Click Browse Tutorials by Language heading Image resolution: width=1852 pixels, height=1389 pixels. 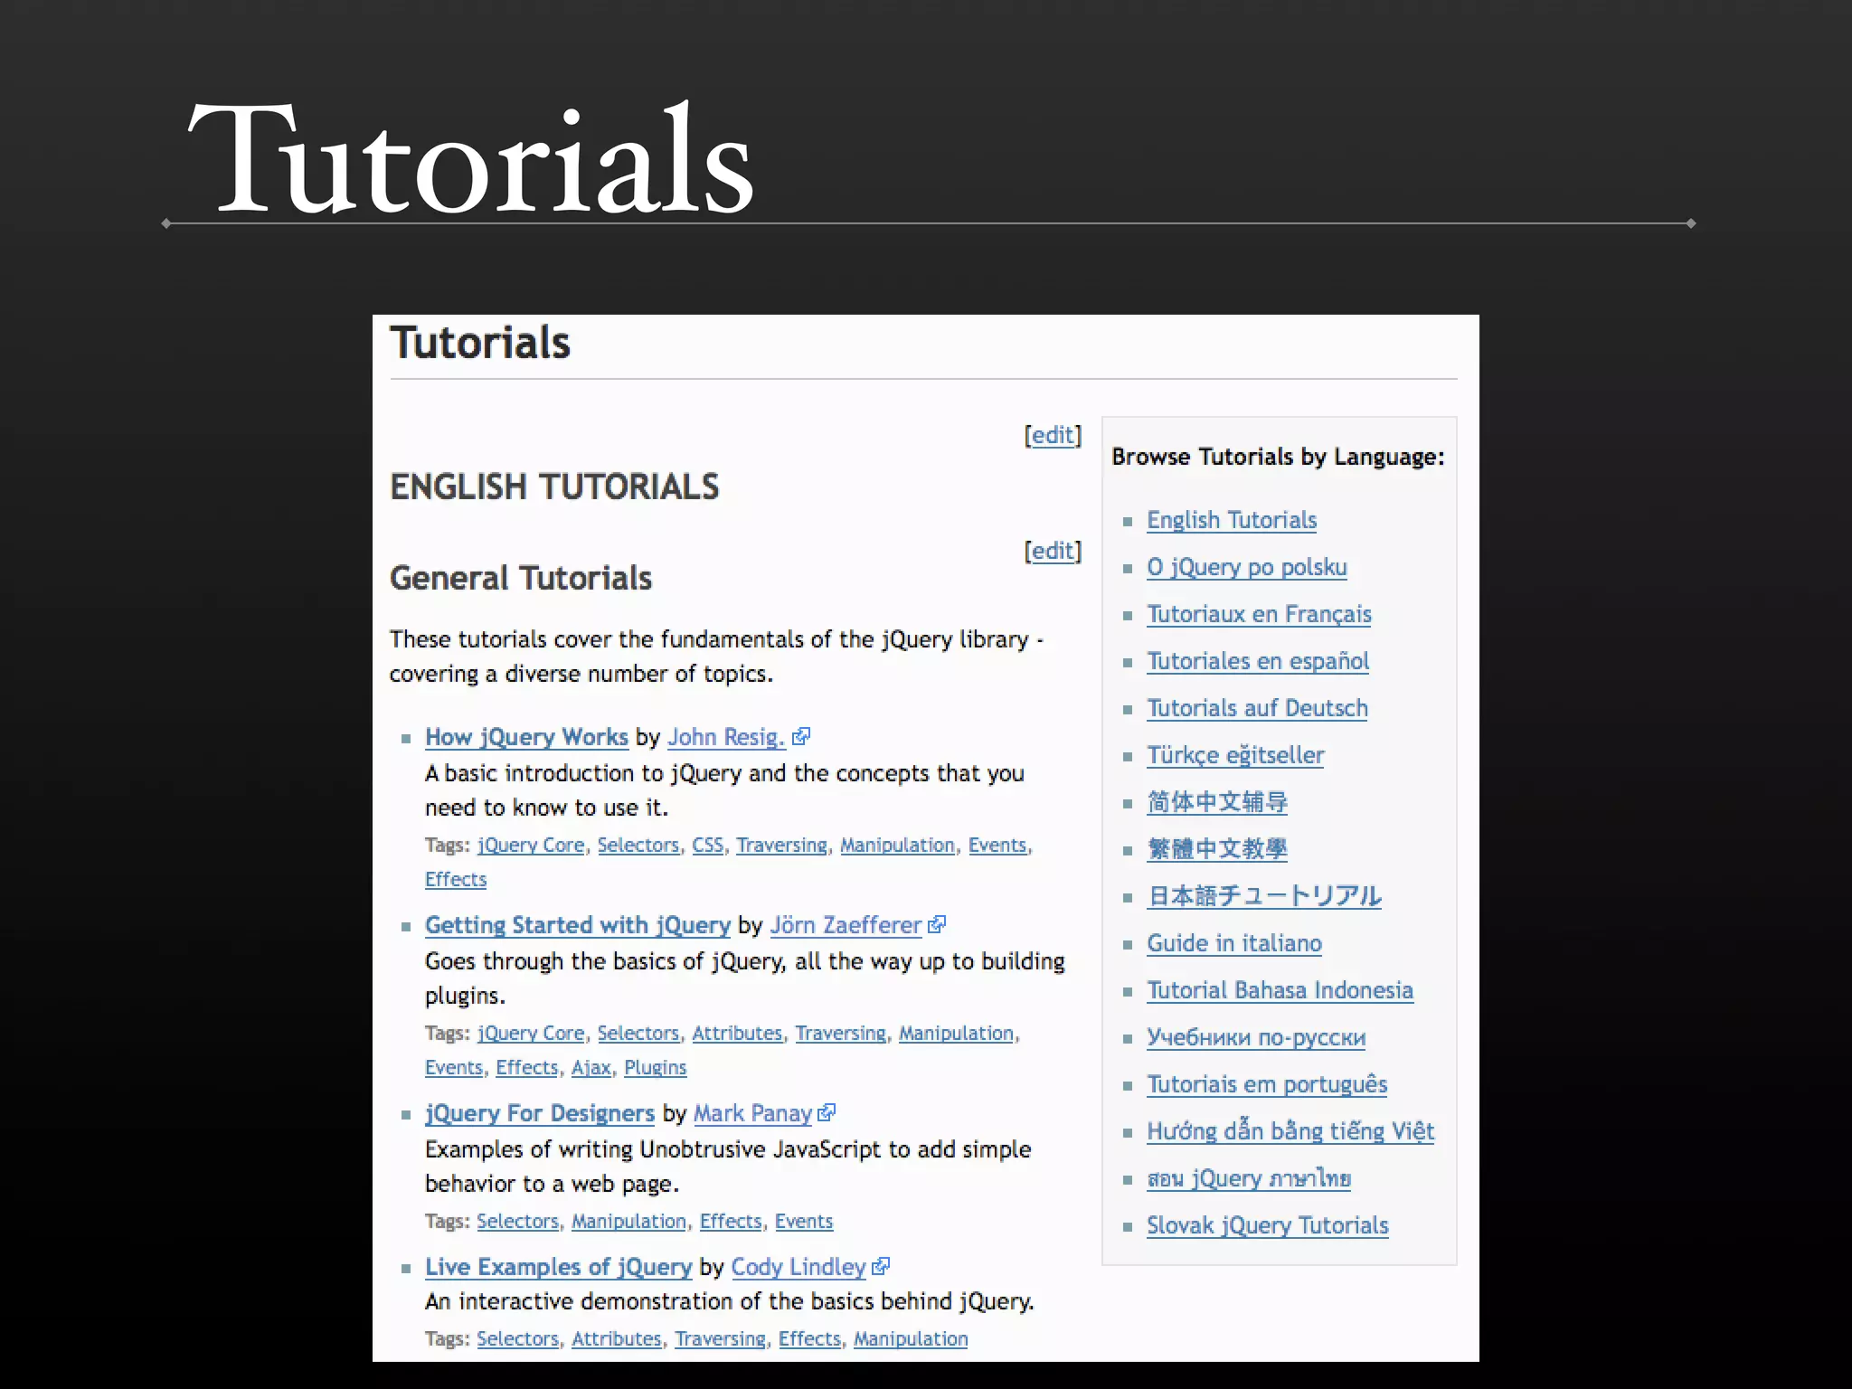click(1278, 458)
